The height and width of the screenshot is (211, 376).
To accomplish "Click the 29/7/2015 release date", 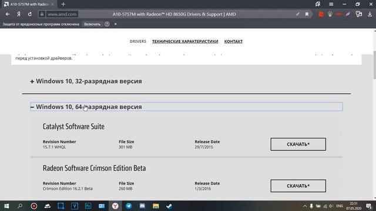I will click(x=204, y=147).
